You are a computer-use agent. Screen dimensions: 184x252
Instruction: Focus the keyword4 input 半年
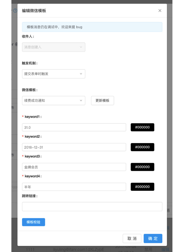(x=74, y=187)
